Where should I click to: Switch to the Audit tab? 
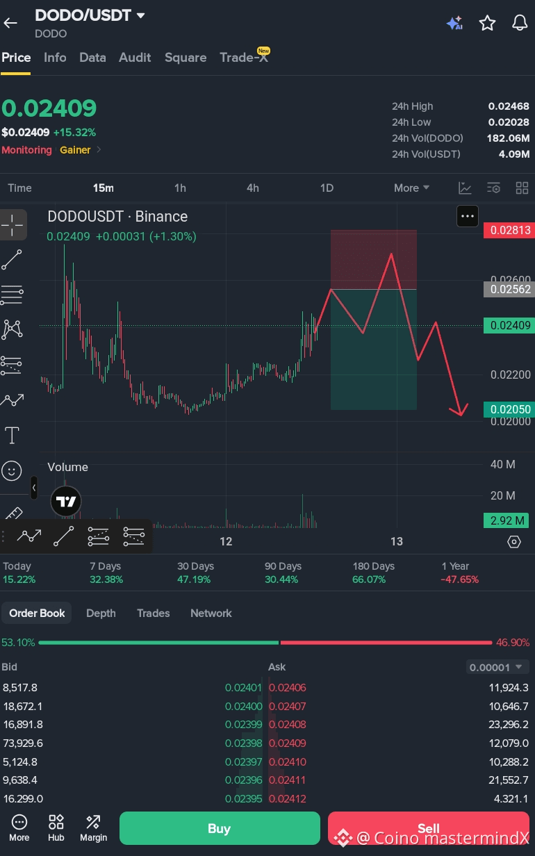[135, 58]
